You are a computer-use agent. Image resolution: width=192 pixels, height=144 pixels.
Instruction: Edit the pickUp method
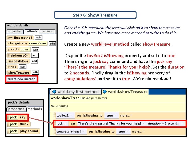pyautogui.click(x=36, y=50)
